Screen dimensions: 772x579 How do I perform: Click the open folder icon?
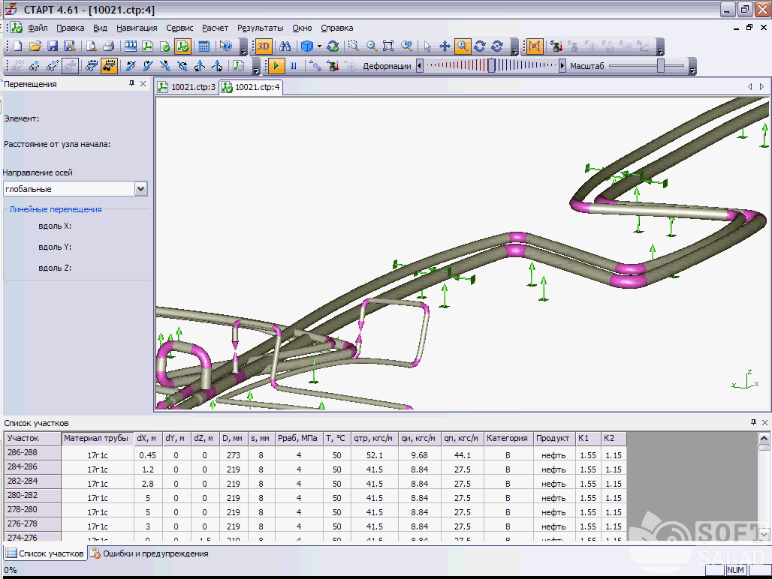pos(35,46)
